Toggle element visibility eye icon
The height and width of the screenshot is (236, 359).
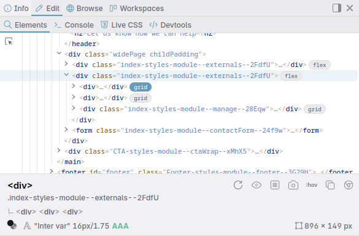(x=257, y=185)
